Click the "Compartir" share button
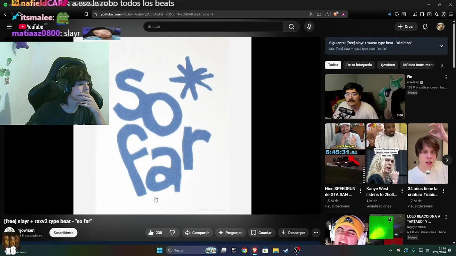This screenshot has width=456, height=256. [197, 233]
